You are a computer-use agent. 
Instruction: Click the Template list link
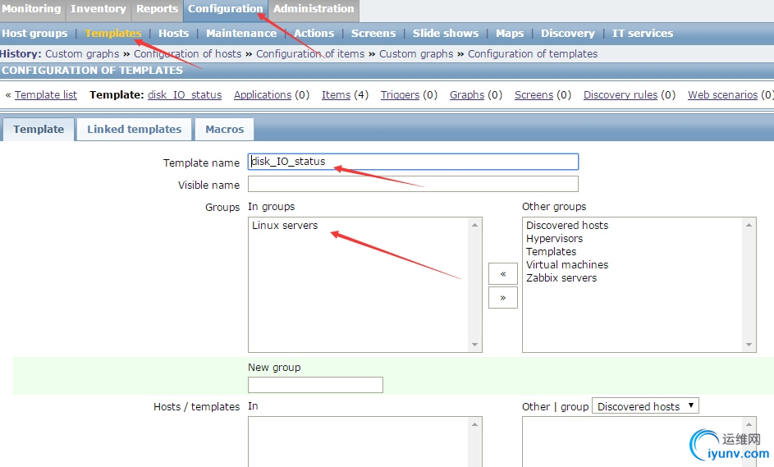coord(46,94)
